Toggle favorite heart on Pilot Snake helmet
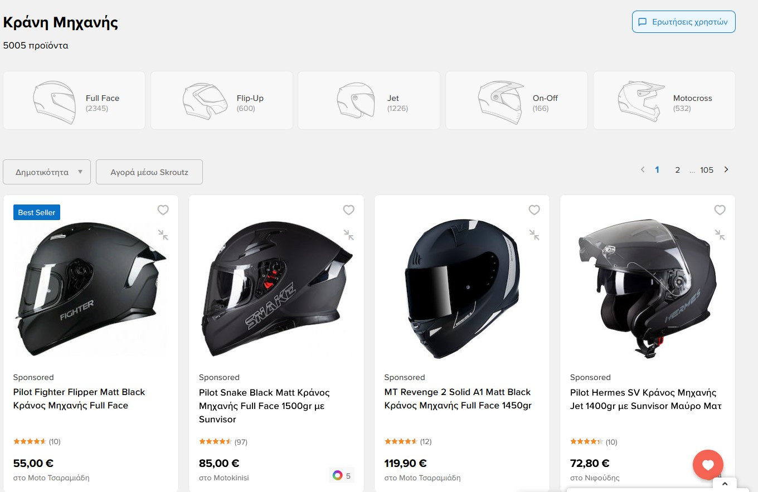 point(348,210)
